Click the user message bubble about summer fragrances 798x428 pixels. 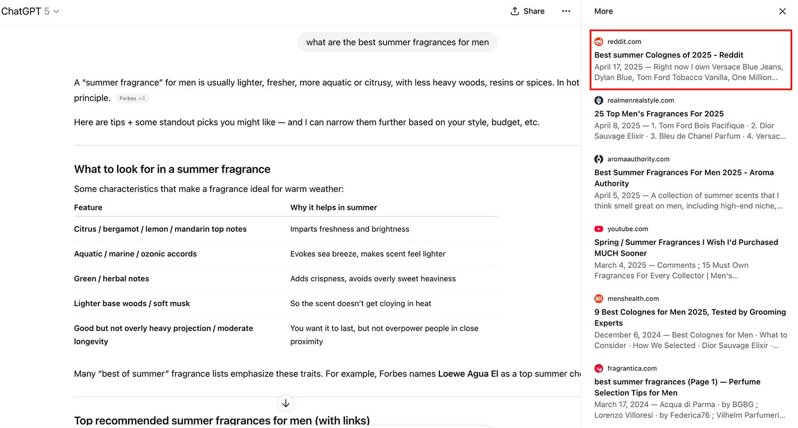tap(397, 42)
